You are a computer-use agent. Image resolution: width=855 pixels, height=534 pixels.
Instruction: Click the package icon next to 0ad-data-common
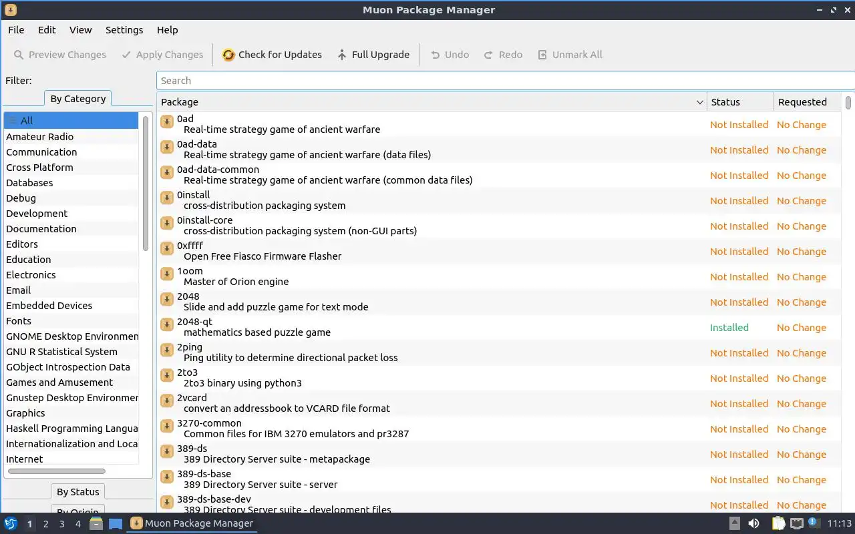pos(167,172)
